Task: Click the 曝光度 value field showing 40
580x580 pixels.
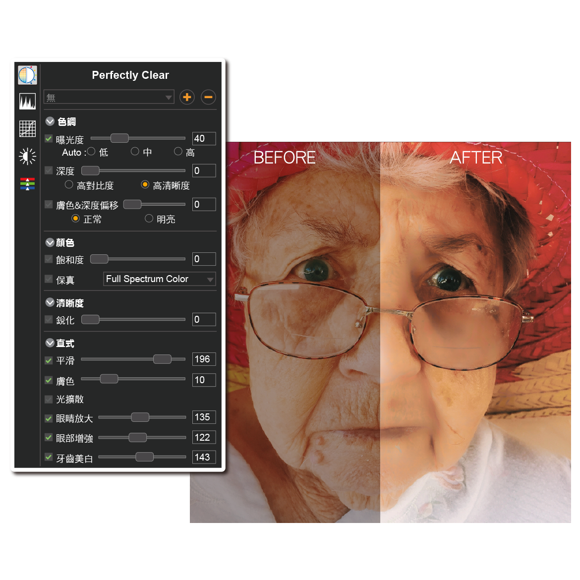Action: (x=204, y=139)
